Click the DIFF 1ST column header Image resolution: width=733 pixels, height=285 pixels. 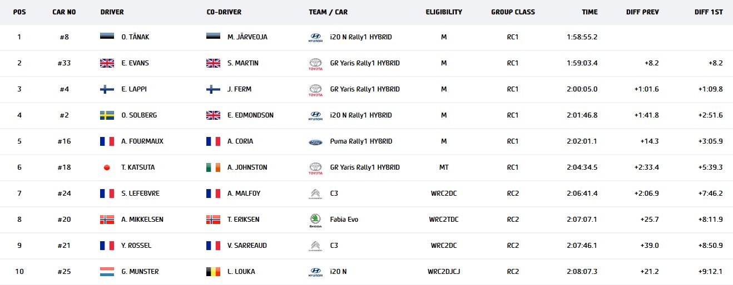pyautogui.click(x=709, y=12)
